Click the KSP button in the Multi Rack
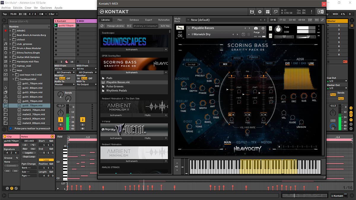Viewport: 356px width, 200px height. coord(310,20)
